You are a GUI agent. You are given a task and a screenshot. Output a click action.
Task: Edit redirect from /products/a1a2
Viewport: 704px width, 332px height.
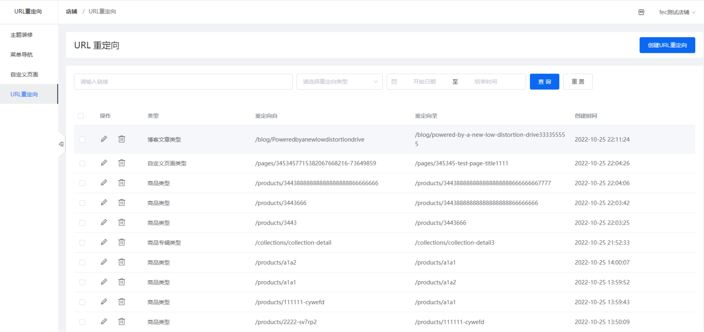(104, 262)
